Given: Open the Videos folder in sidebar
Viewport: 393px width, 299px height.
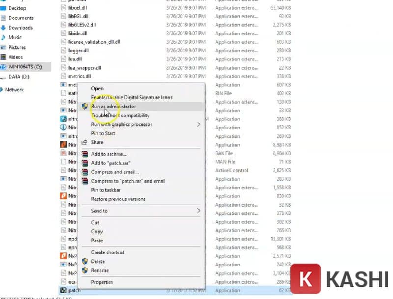Looking at the screenshot, I should tap(17, 57).
